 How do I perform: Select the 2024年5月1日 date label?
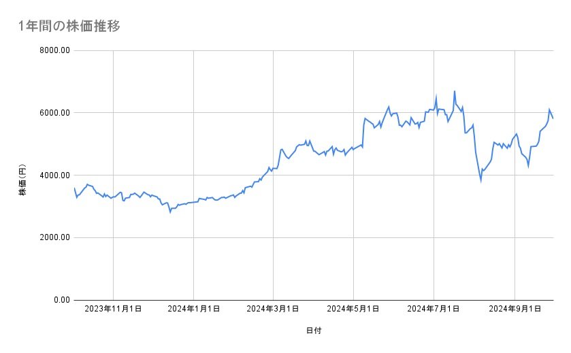353,309
